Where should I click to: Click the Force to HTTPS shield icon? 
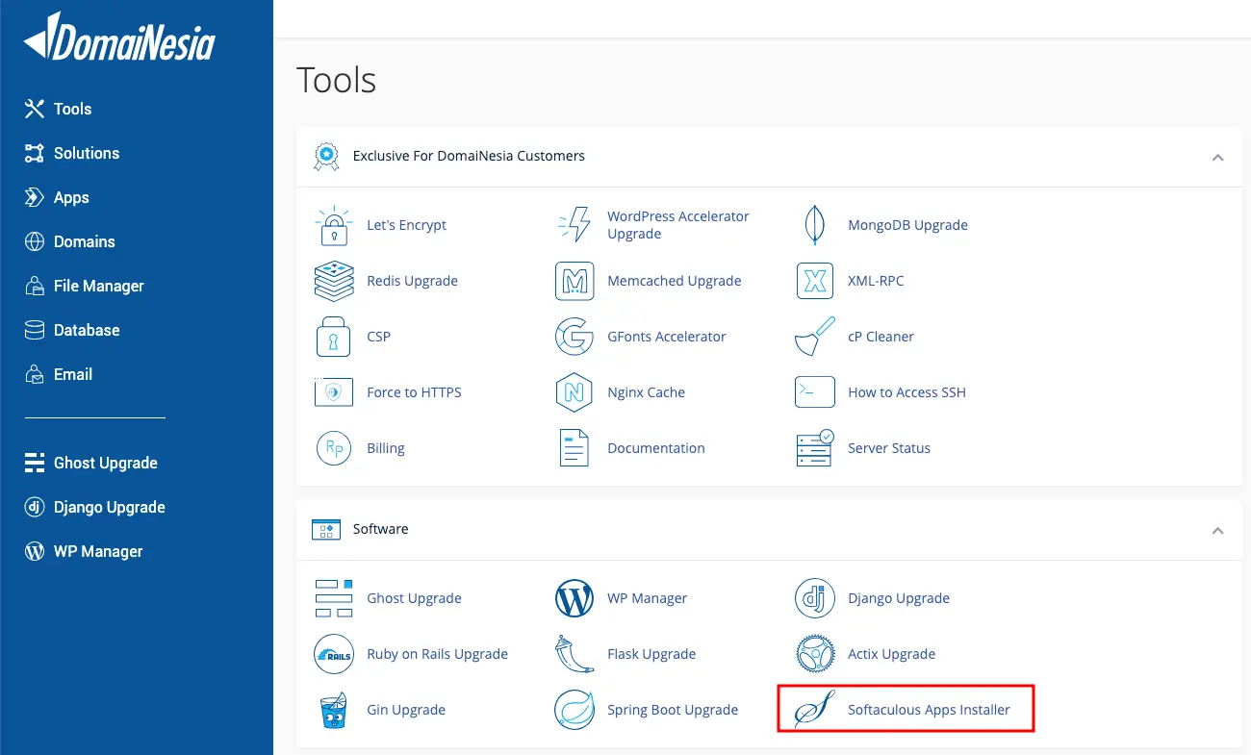coord(334,392)
